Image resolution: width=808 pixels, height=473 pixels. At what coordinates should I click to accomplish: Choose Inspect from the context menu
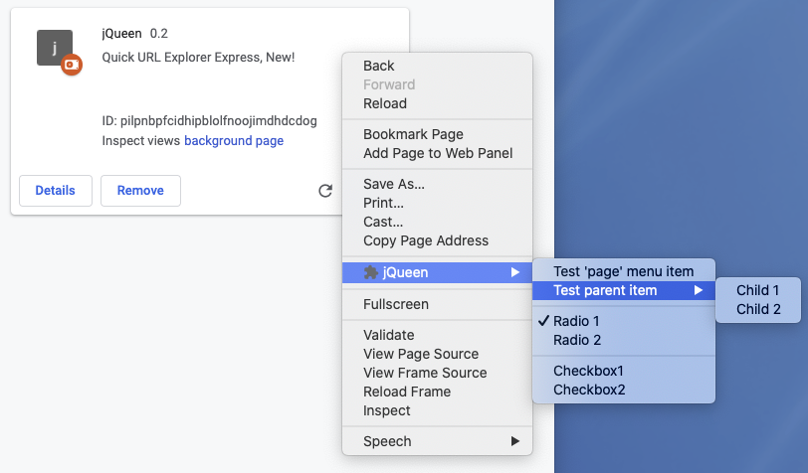point(387,410)
